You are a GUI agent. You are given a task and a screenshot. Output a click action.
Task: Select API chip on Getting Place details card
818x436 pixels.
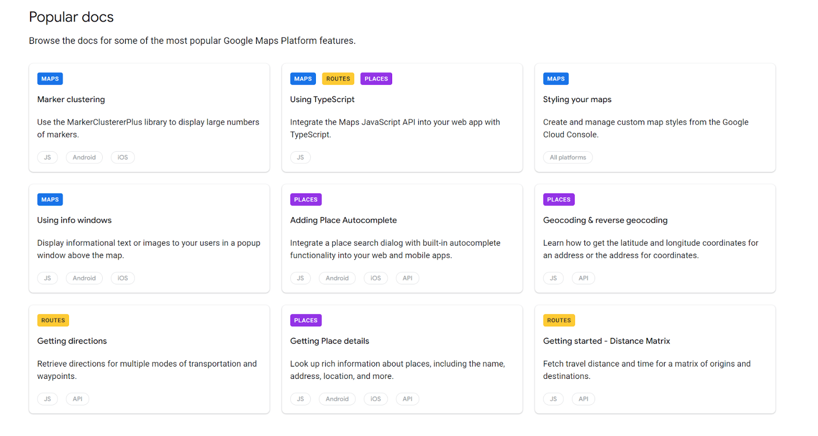click(x=407, y=399)
